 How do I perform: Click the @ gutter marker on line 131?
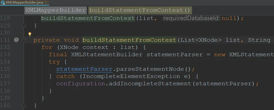16,40
